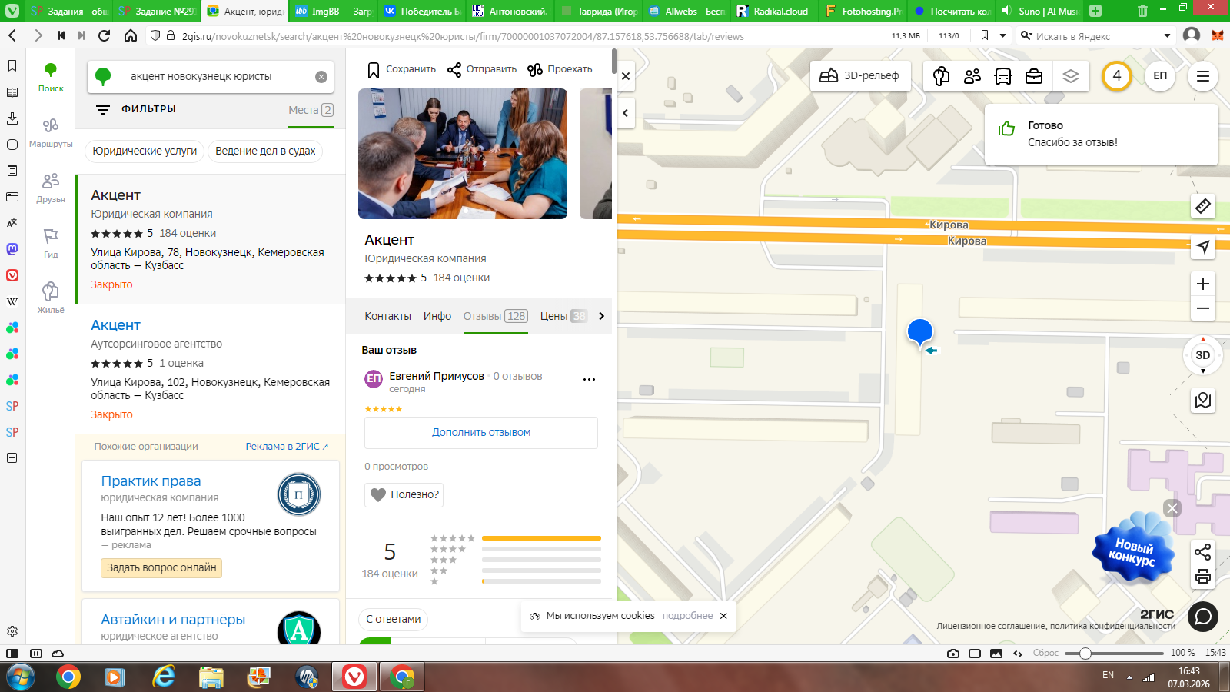Screen dimensions: 1230x692
Task: Open the map layers stack icon
Action: point(1071,75)
